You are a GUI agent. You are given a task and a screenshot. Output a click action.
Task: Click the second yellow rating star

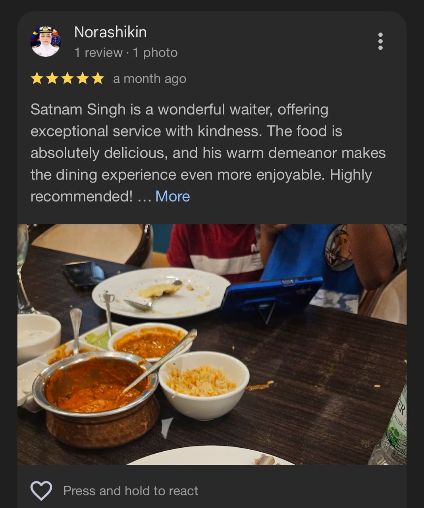(52, 79)
